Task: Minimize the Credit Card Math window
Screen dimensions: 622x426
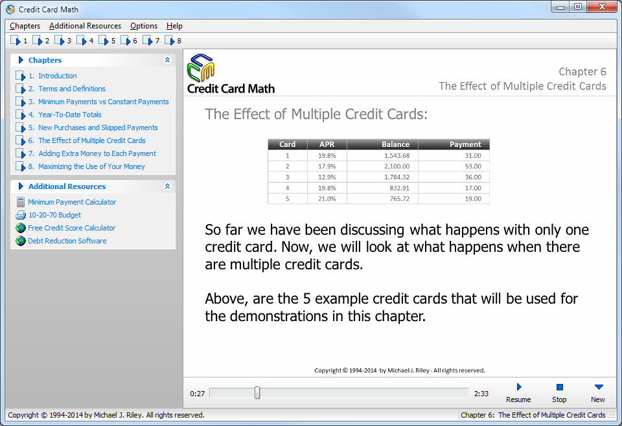Action: tap(560, 7)
